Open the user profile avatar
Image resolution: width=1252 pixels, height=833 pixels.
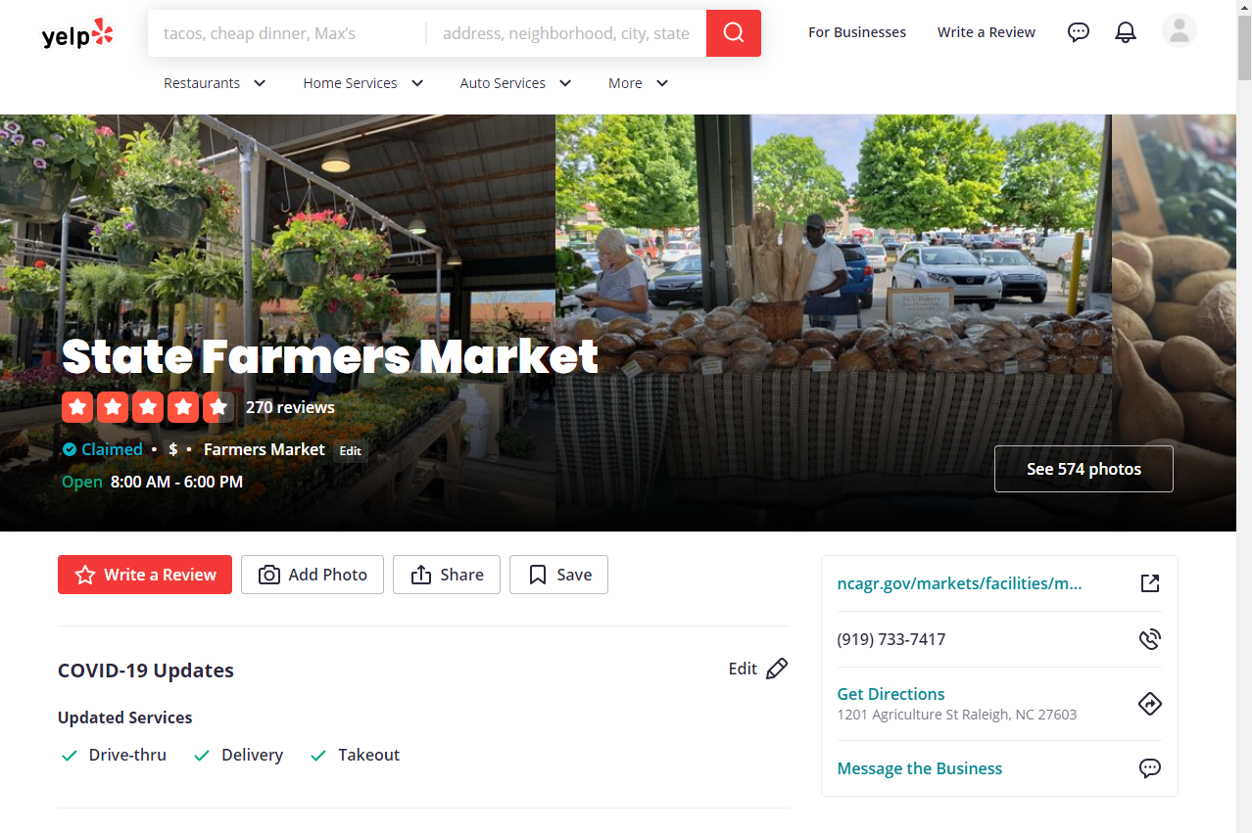(1180, 31)
